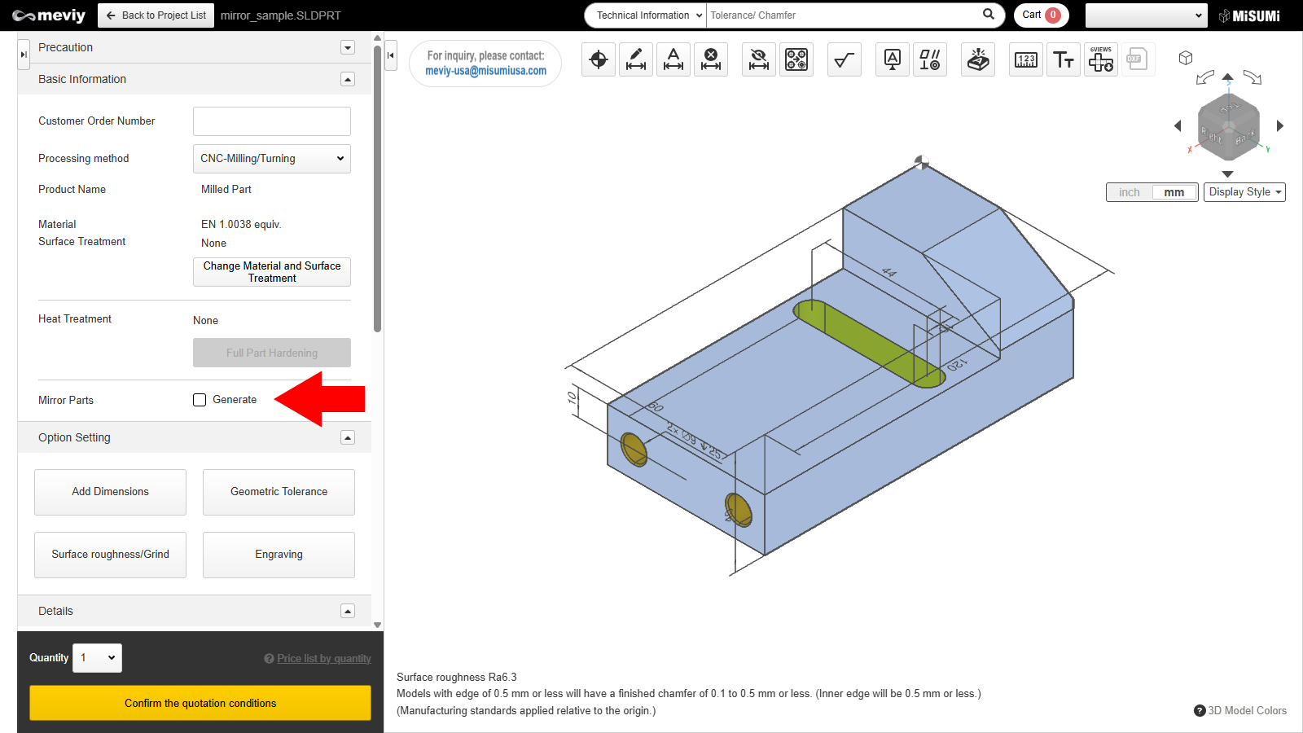The image size is (1303, 733).
Task: Open the Processing method dropdown
Action: point(272,159)
